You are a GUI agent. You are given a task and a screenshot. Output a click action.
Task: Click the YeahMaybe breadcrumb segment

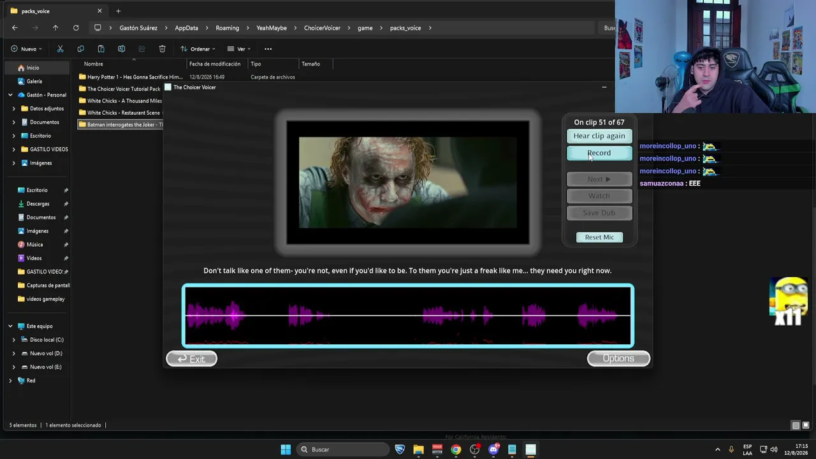click(x=272, y=28)
